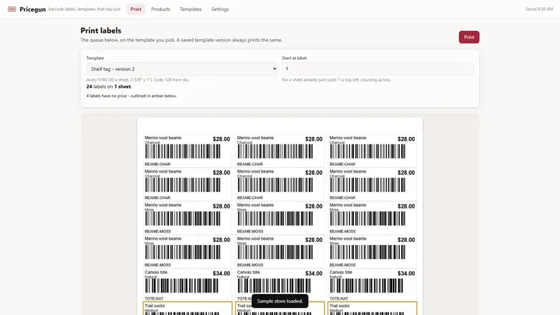Click the '24 labels on 1 sheet' text
The image size is (560, 315).
(x=109, y=87)
